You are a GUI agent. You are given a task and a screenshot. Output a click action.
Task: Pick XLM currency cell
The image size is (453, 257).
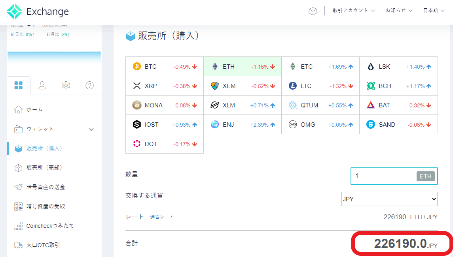(243, 105)
